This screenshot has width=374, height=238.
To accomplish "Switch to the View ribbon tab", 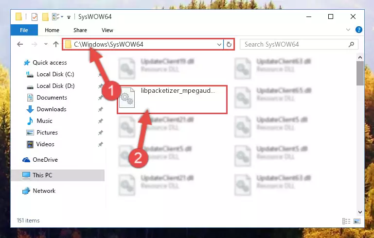I will pyautogui.click(x=107, y=30).
